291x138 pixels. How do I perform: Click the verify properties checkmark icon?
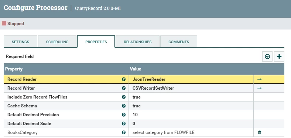coord(267,56)
